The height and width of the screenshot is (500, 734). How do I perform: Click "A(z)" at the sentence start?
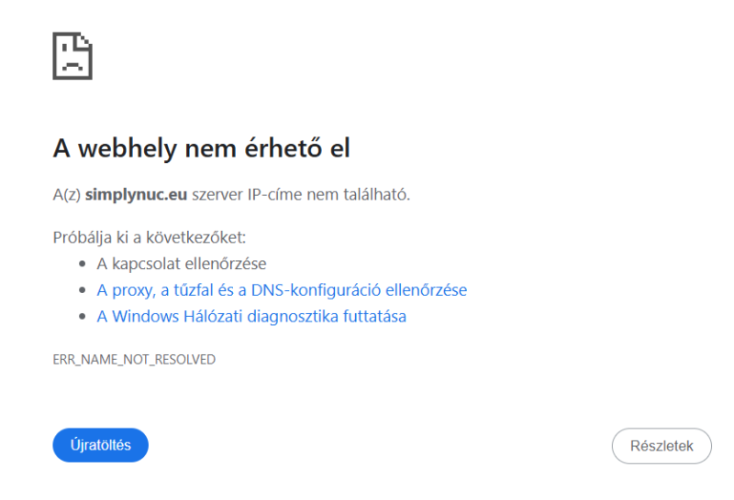(66, 195)
